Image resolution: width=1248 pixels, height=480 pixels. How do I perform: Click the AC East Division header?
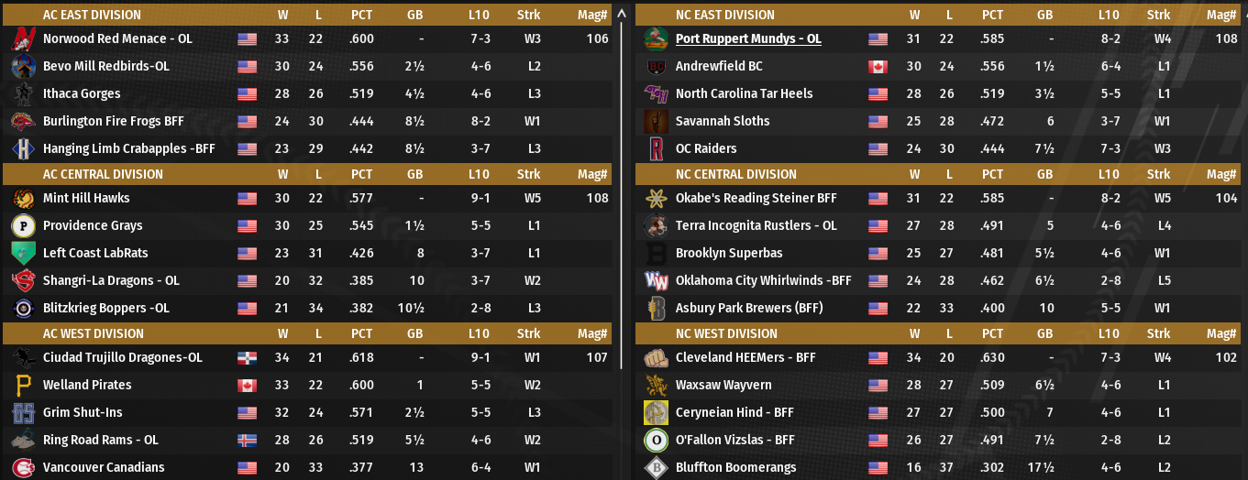click(93, 15)
